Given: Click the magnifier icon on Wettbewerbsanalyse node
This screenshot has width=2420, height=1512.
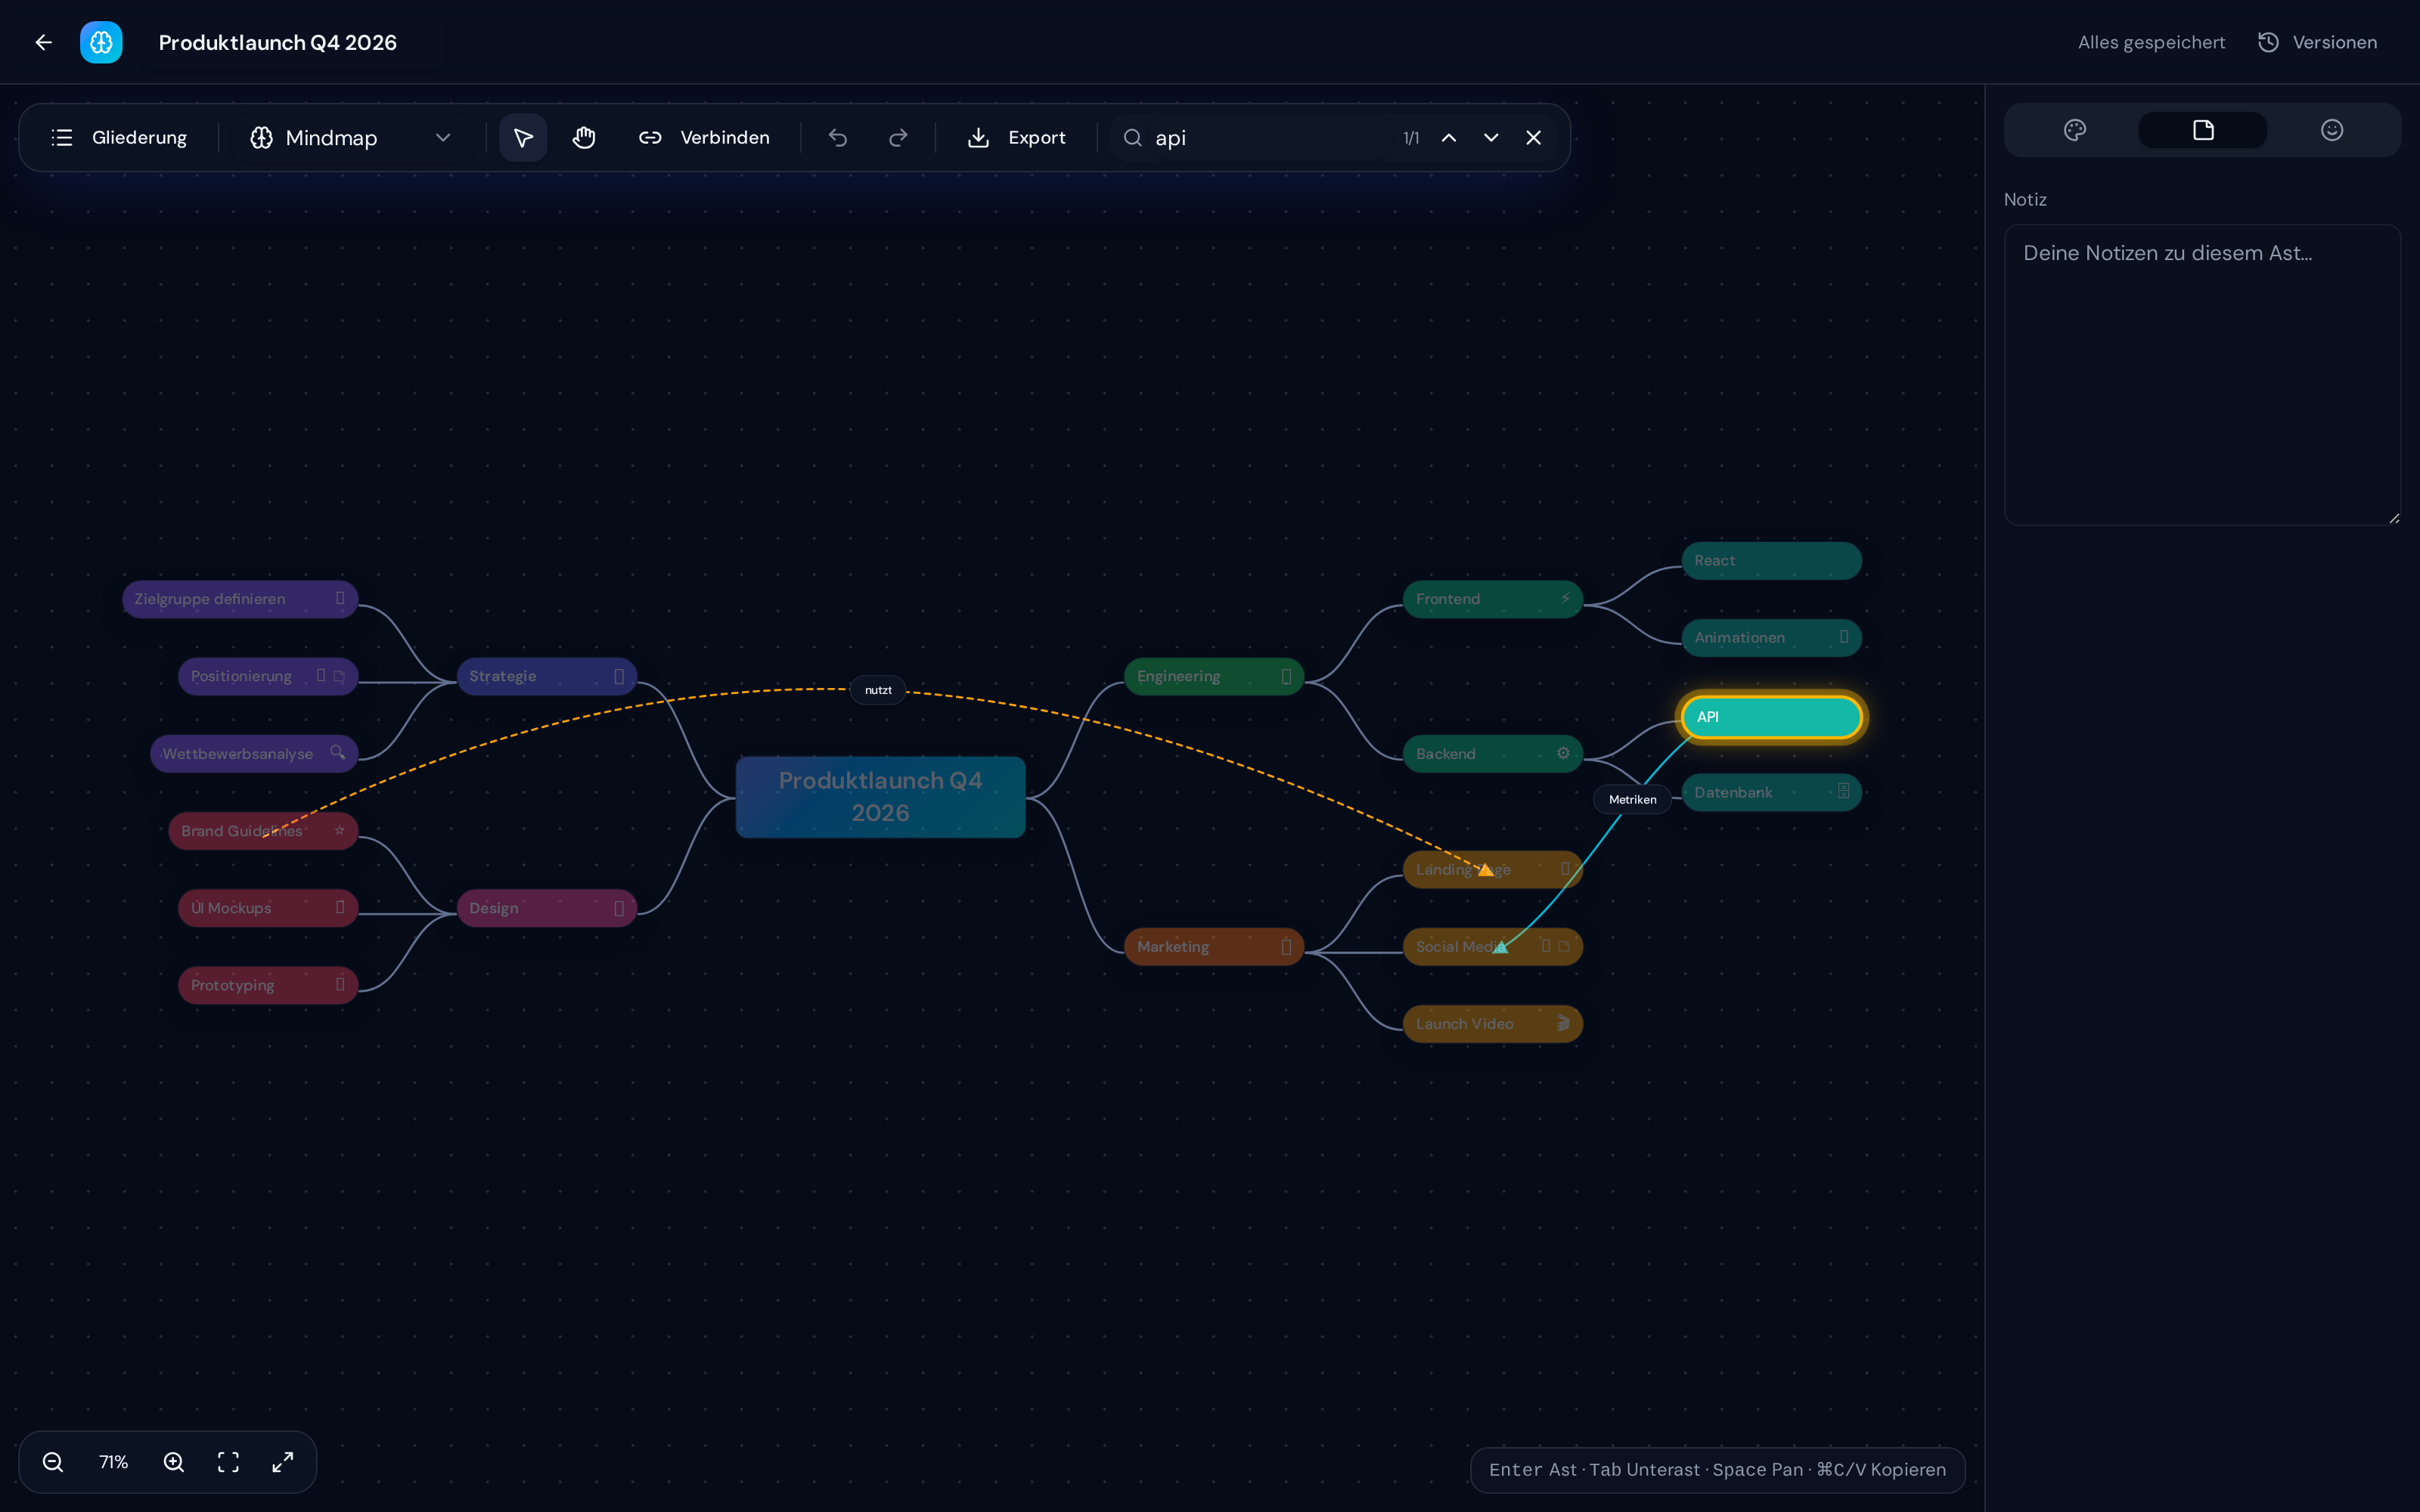Looking at the screenshot, I should 338,752.
